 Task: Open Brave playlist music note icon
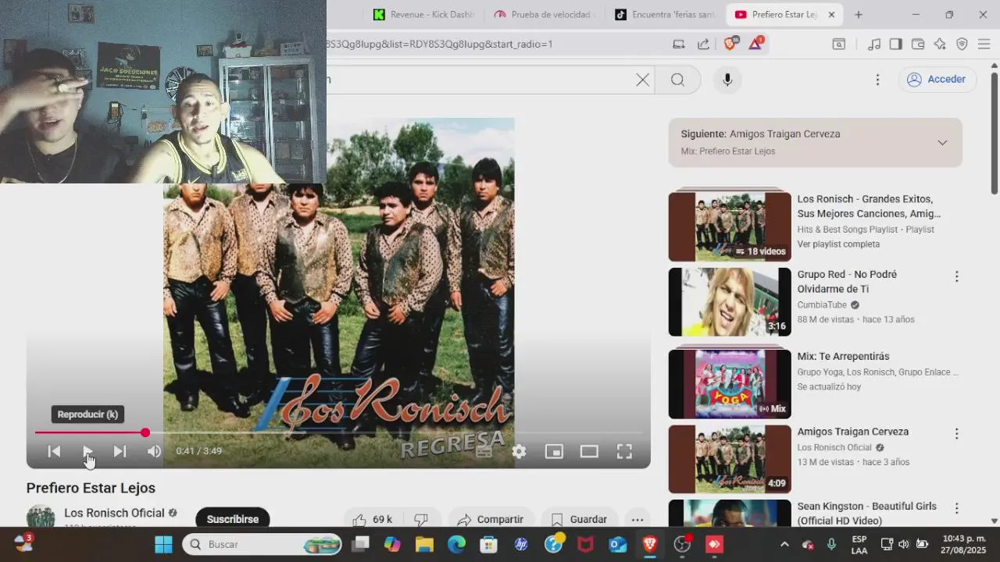tap(874, 44)
